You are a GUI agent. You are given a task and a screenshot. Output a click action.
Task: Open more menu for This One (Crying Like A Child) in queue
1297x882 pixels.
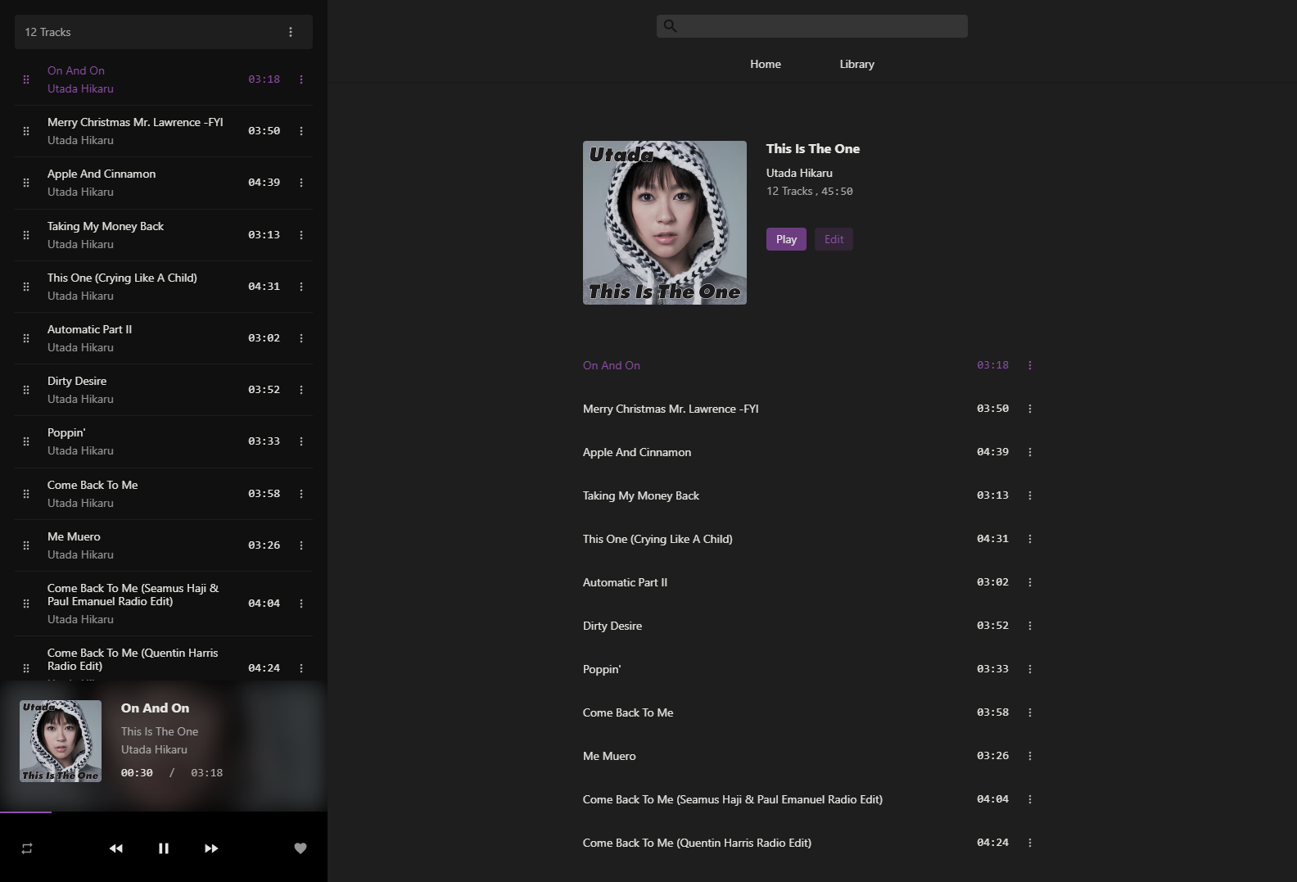[301, 287]
